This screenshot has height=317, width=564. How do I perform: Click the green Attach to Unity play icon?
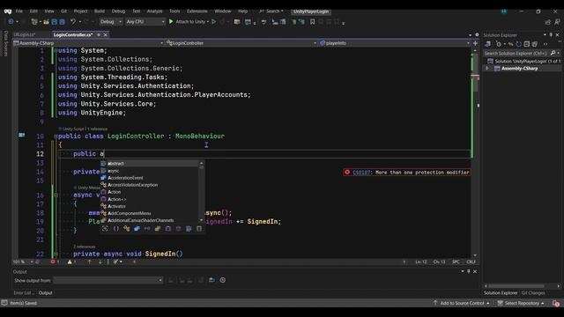(171, 21)
